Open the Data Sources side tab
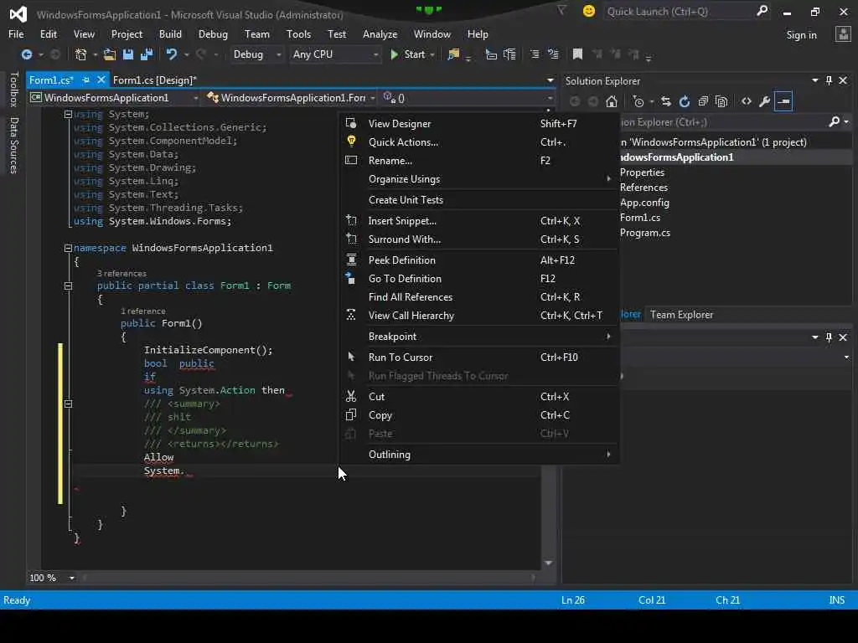 click(13, 146)
